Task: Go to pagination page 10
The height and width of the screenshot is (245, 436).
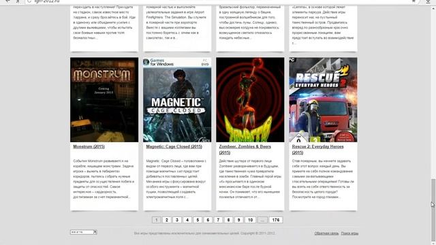Action: coord(250,220)
